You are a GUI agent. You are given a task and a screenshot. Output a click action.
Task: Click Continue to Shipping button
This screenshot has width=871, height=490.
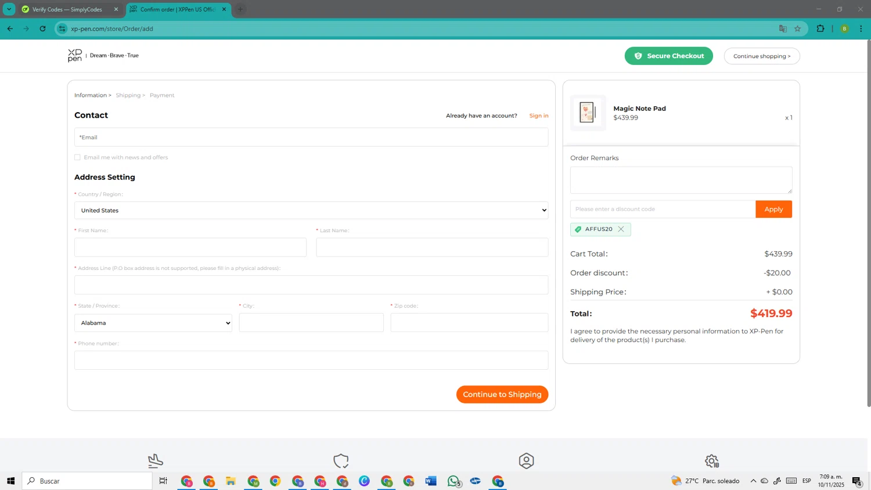pyautogui.click(x=502, y=394)
